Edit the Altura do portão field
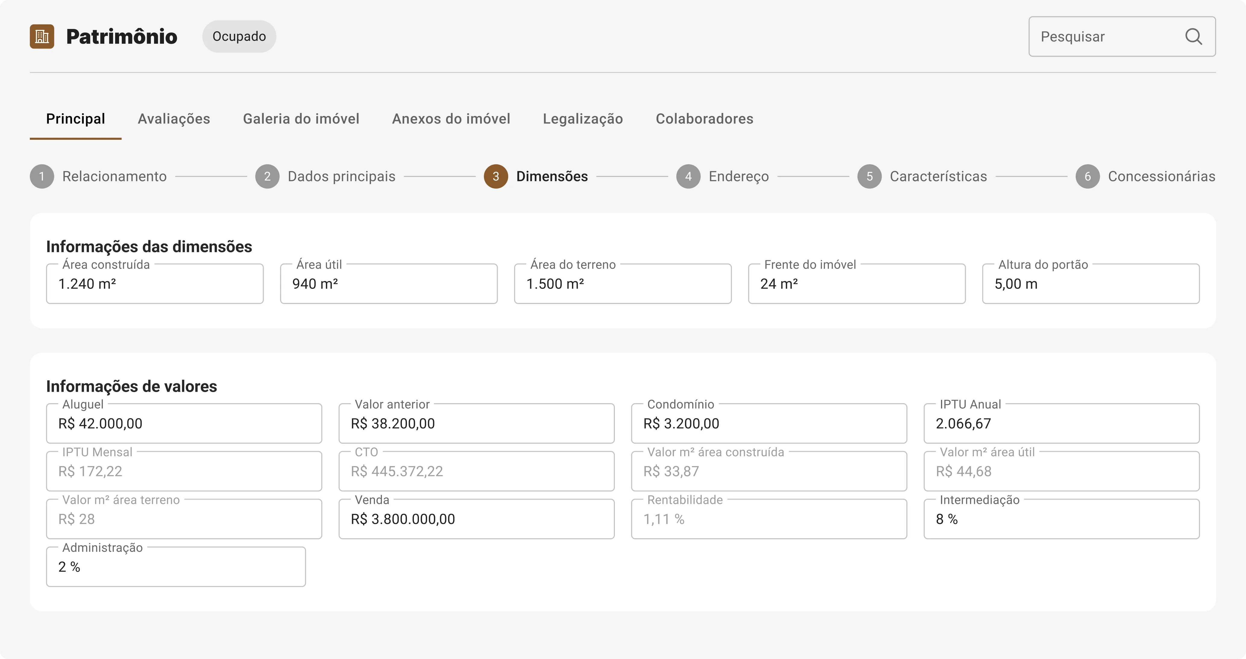 [x=1091, y=284]
